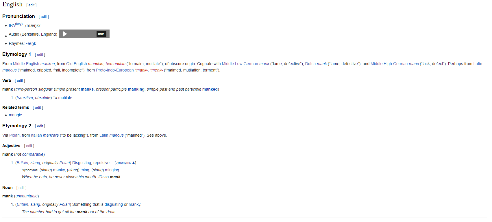
Task: Edit the Noun section
Action: (x=21, y=188)
